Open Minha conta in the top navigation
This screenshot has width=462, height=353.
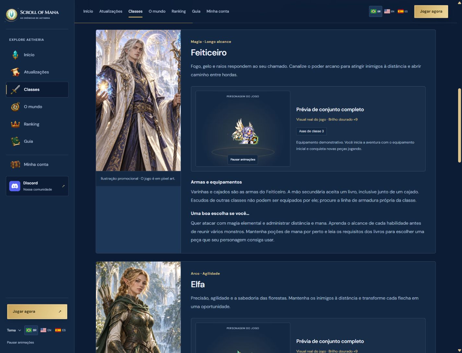click(x=218, y=11)
